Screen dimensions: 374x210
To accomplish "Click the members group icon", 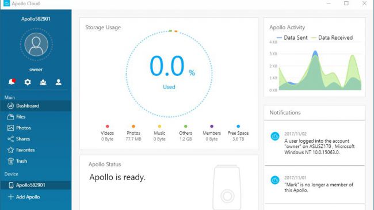I will [43, 82].
